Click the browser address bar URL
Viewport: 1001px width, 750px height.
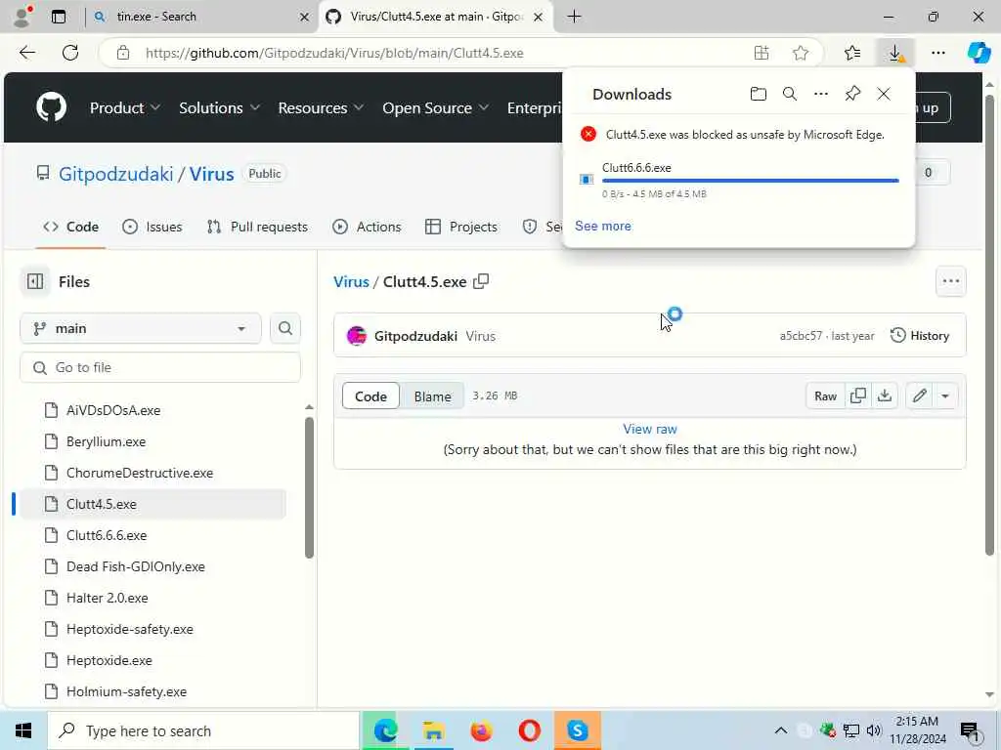(x=334, y=53)
